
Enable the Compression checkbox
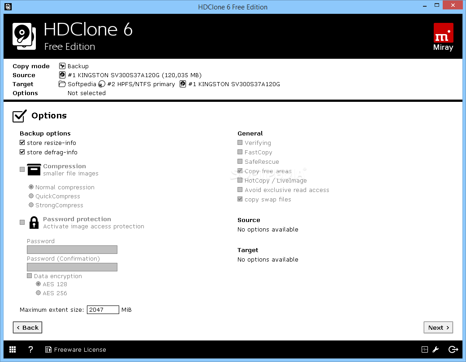(22, 169)
